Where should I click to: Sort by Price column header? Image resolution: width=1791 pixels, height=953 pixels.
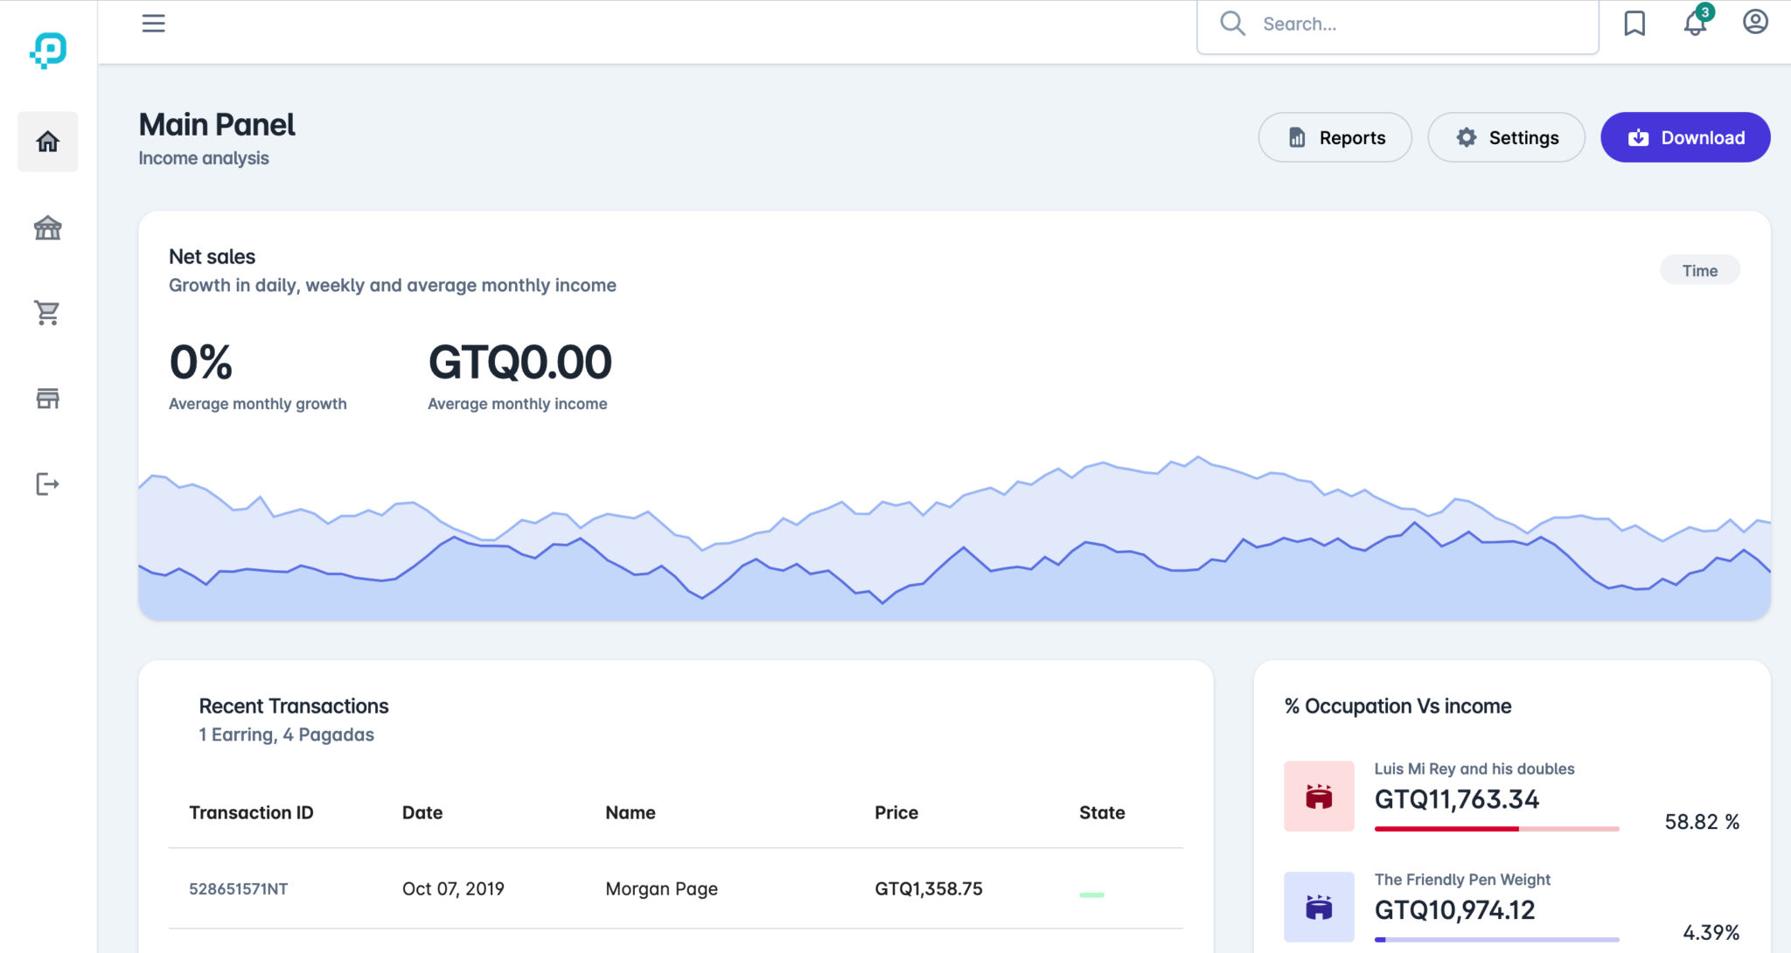896,812
